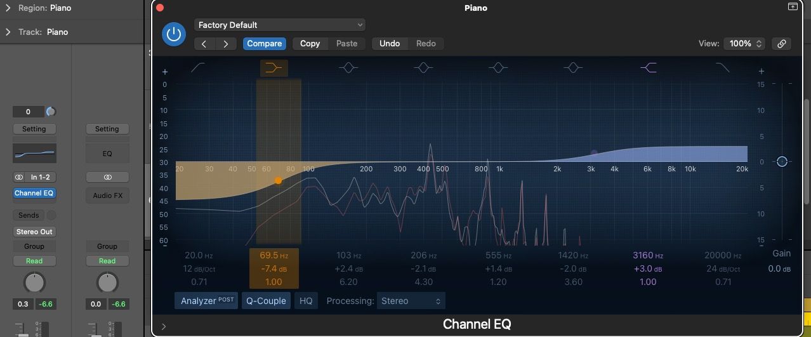Click the 0.0 dB Gain value field
This screenshot has width=811, height=337.
(x=779, y=269)
